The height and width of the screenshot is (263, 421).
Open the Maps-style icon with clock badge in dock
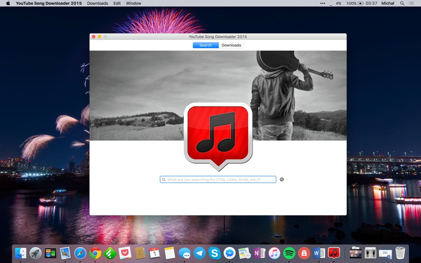(244, 253)
